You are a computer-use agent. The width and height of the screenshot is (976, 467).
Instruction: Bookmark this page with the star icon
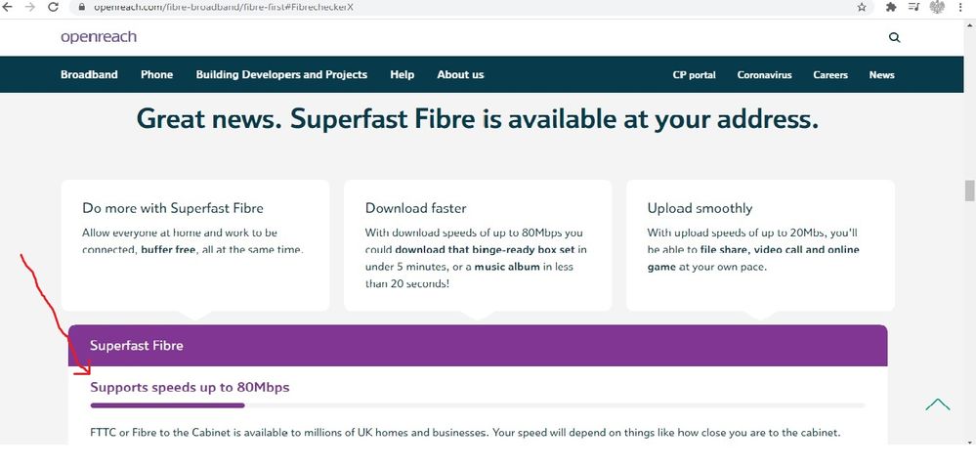click(x=861, y=7)
